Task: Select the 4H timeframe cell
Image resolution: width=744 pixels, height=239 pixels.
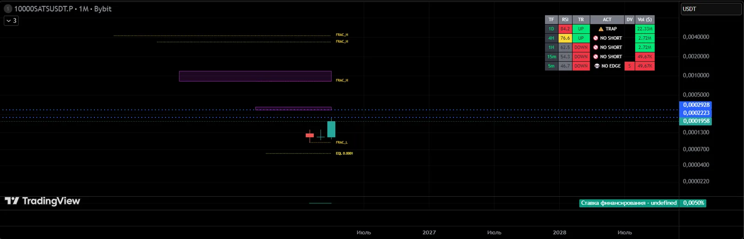Action: click(551, 38)
